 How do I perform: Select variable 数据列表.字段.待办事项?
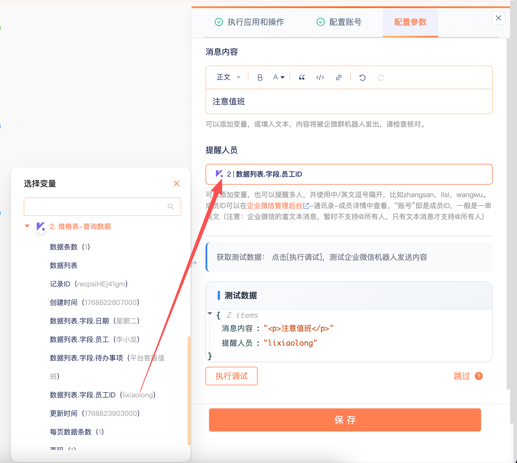click(107, 367)
